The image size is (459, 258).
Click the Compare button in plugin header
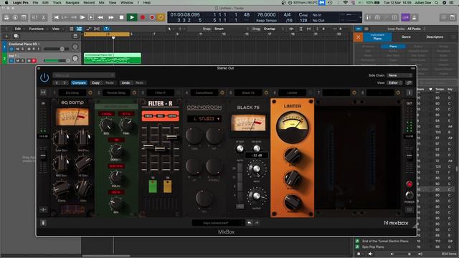tap(79, 83)
